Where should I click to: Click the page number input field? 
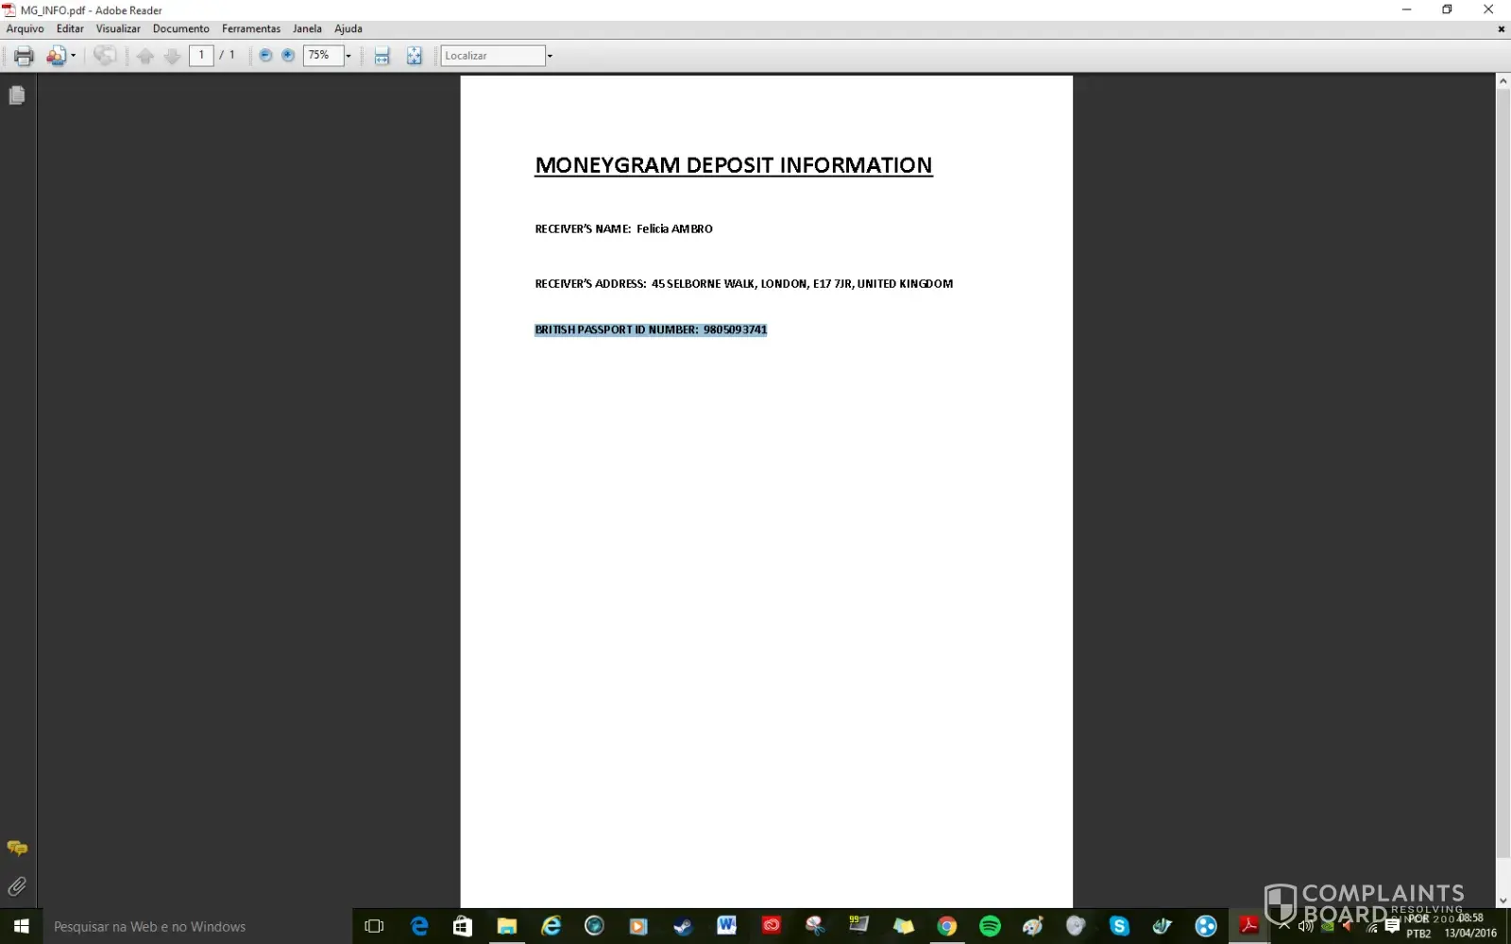[201, 56]
